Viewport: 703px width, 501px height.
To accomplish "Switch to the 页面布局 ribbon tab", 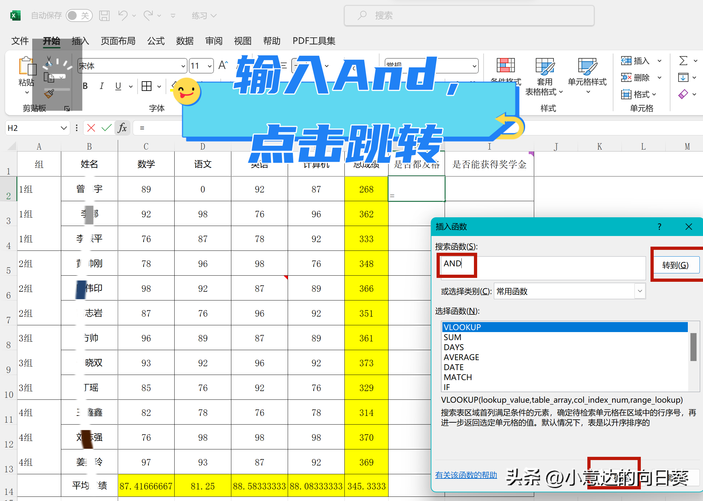I will (x=118, y=41).
